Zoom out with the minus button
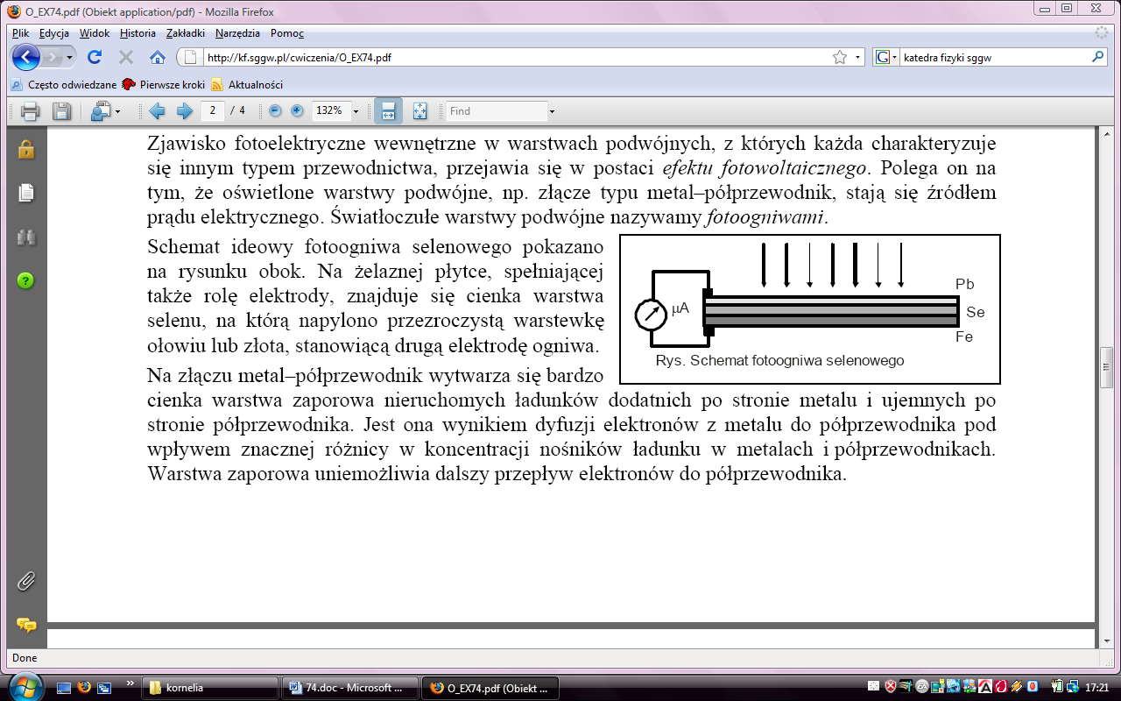Viewport: 1121px width, 701px height. (275, 111)
